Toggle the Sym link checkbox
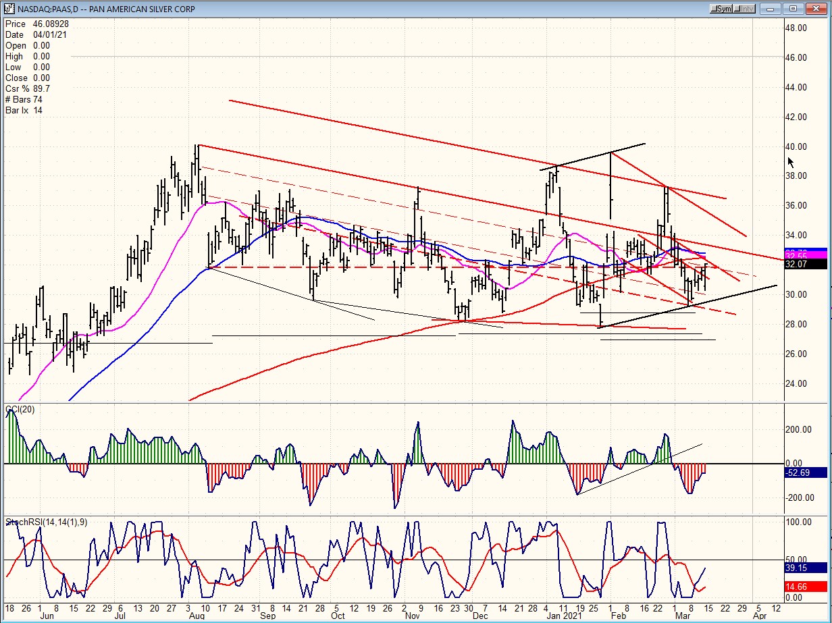This screenshot has height=623, width=832. [x=716, y=9]
